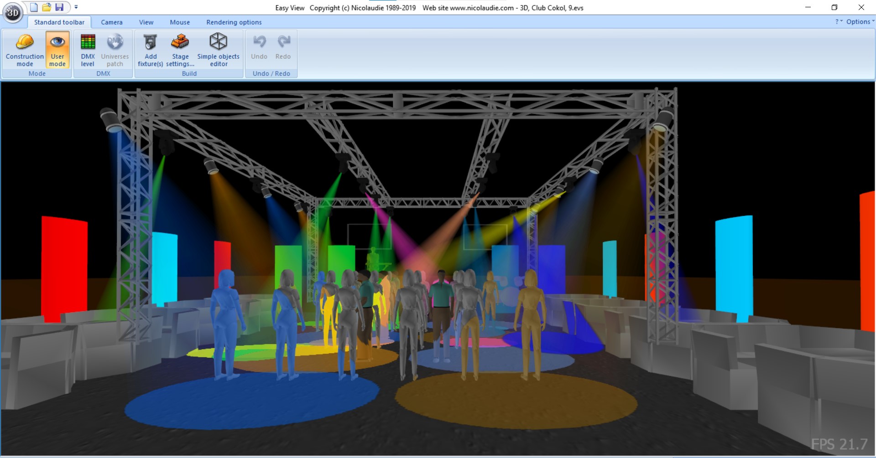Open the Options dropdown
The image size is (876, 458).
point(860,21)
